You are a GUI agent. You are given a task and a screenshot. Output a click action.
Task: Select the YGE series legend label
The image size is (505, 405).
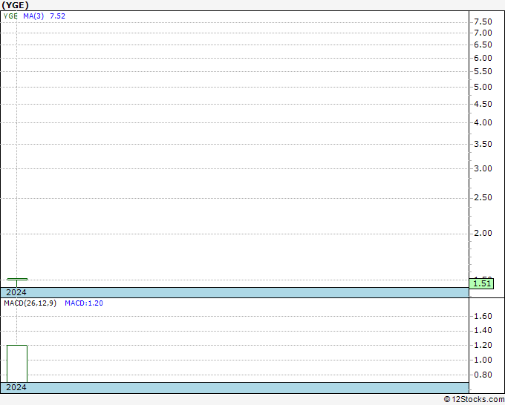coord(10,16)
